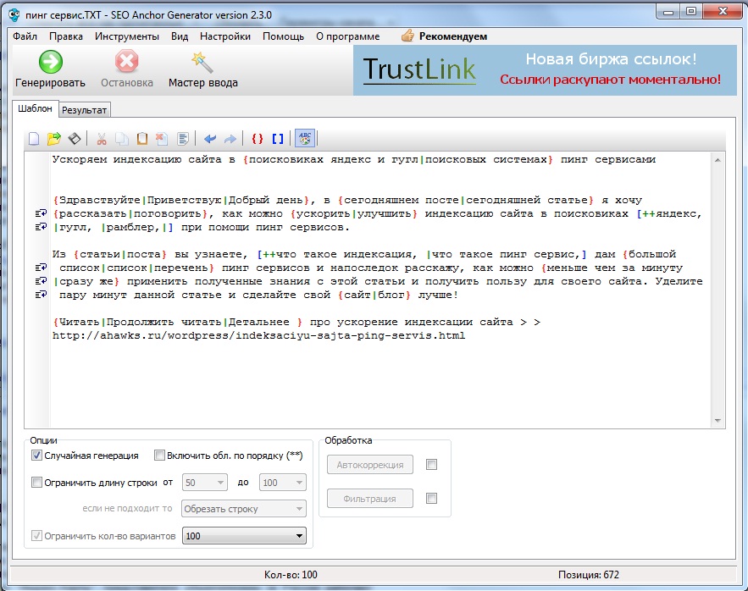The height and width of the screenshot is (591, 748).
Task: Click the editor scrollbar down arrow
Action: coord(718,421)
